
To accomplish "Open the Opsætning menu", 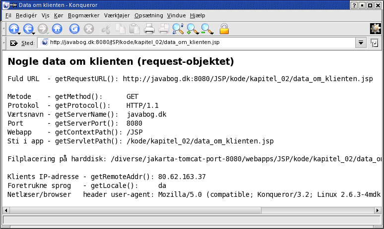I will point(148,16).
